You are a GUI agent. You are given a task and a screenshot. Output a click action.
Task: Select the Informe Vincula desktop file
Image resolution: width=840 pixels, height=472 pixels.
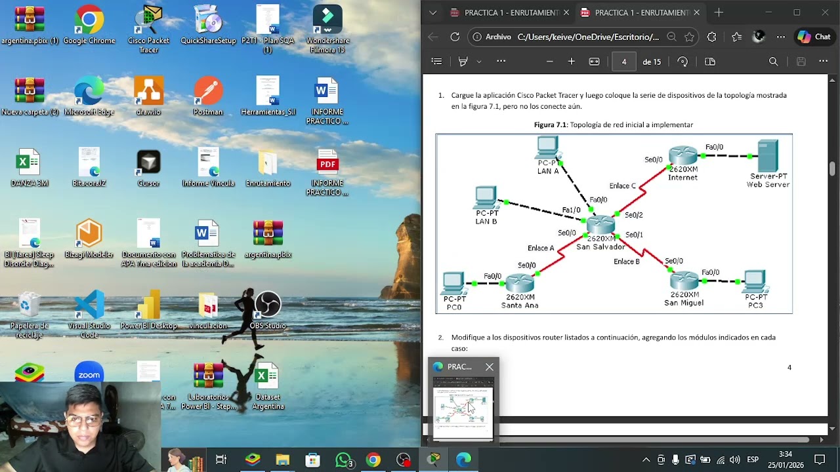[x=208, y=168]
